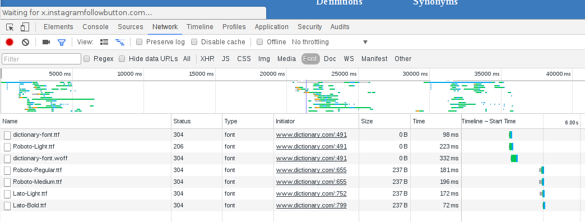Click file icon of dictionary-font.woff
585x222 pixels.
(7, 159)
